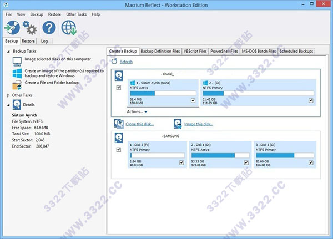Click the Crucial disk drive icon
Screen dimensions: 333x239
[119, 76]
